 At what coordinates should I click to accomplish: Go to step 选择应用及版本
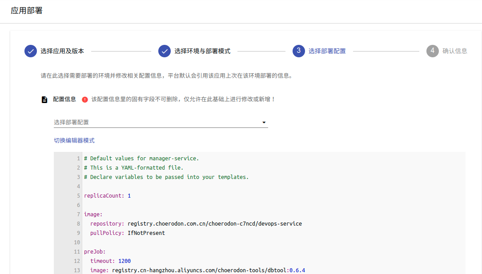coord(62,51)
